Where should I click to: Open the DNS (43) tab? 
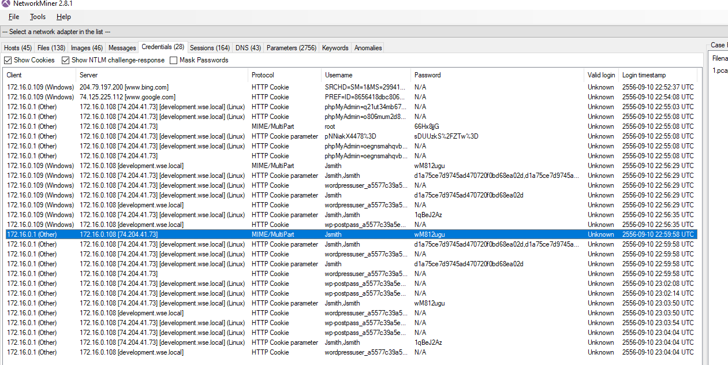click(248, 48)
